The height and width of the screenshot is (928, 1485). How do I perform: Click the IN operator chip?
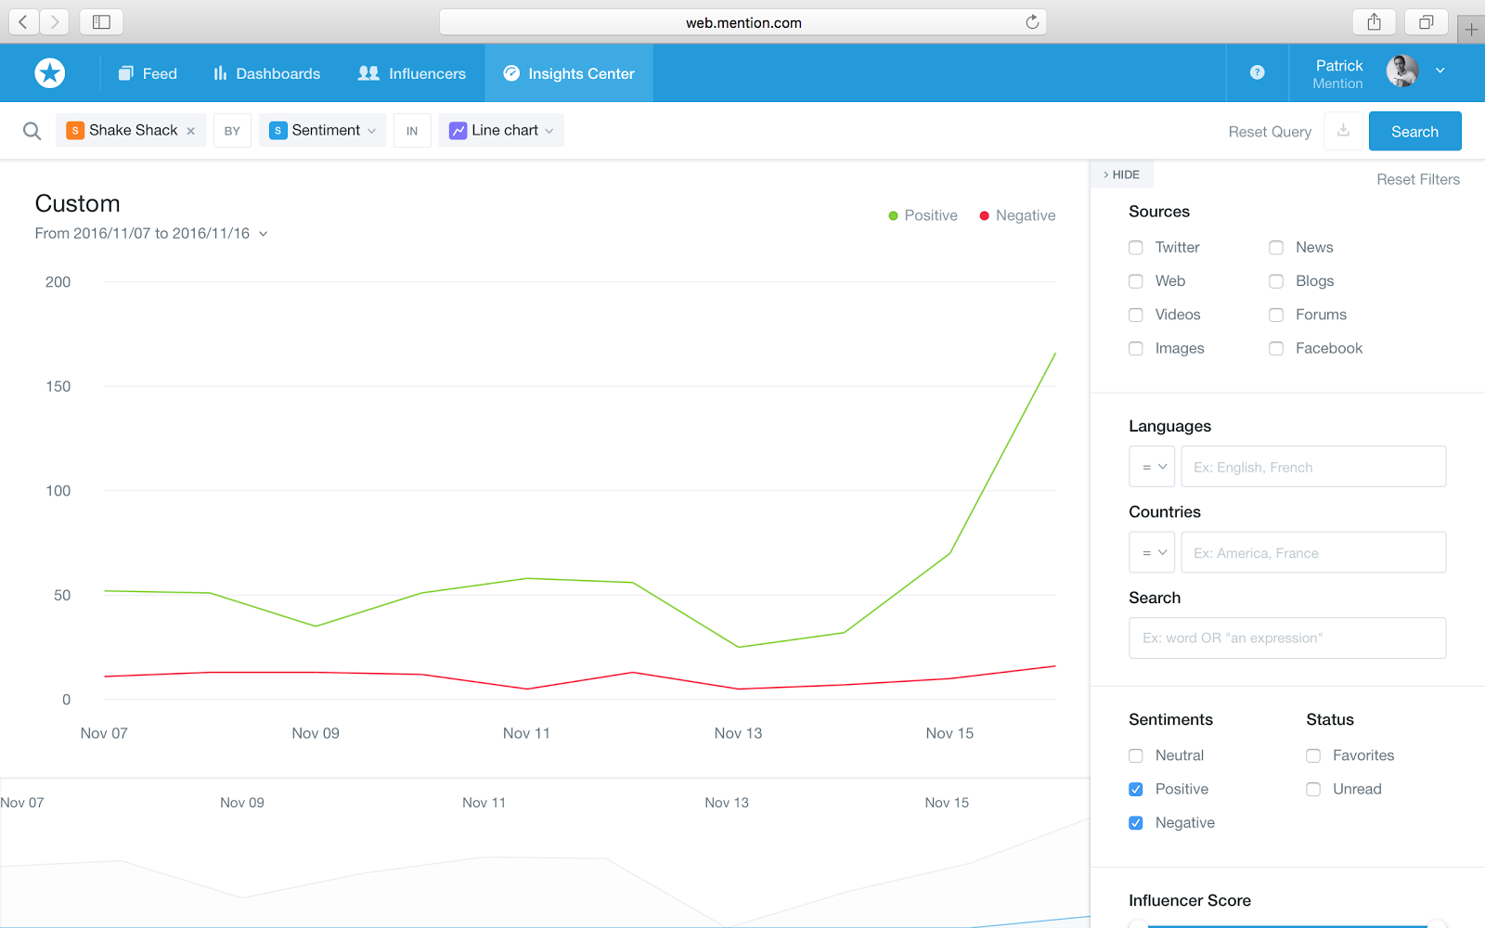coord(412,131)
